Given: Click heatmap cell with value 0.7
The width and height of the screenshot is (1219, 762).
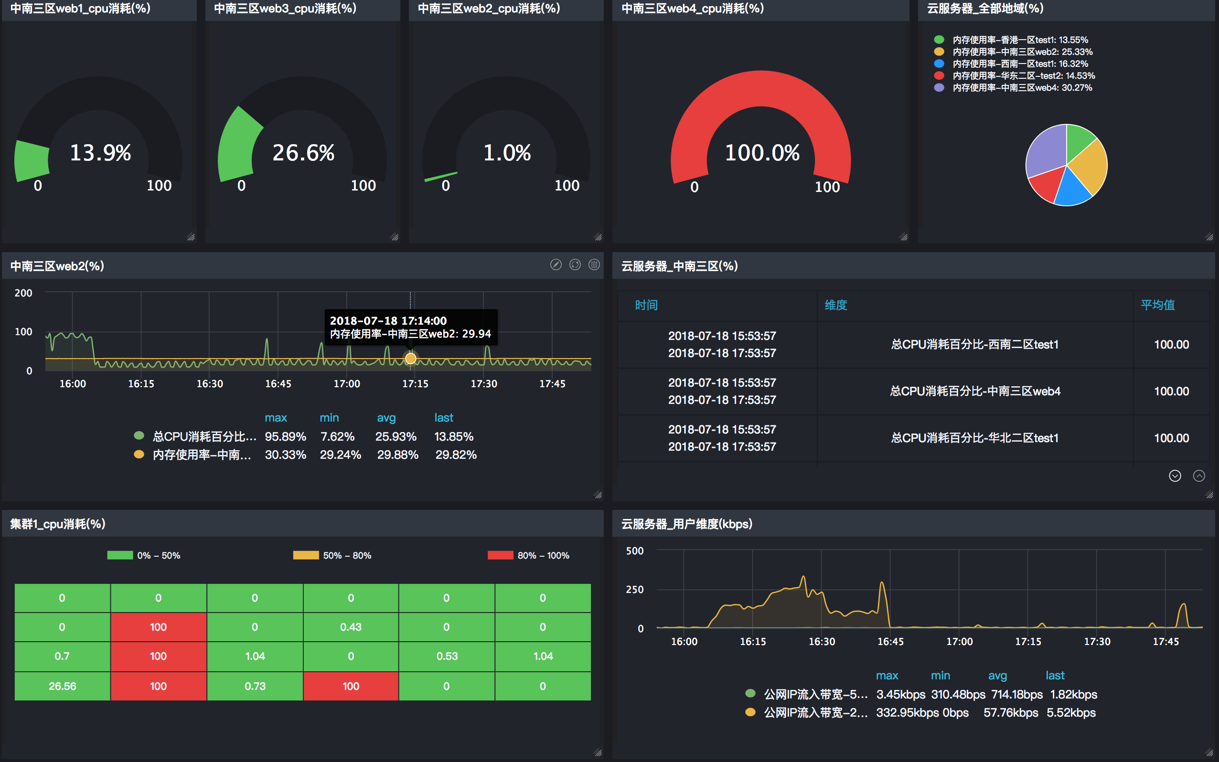Looking at the screenshot, I should [x=62, y=656].
